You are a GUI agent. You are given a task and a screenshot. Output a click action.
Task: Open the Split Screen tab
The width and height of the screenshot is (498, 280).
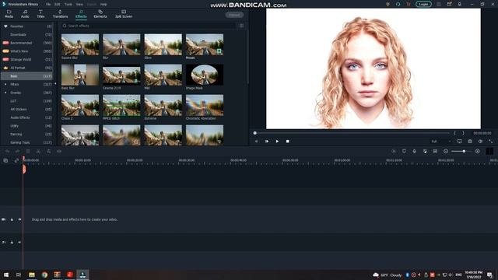[x=124, y=14]
